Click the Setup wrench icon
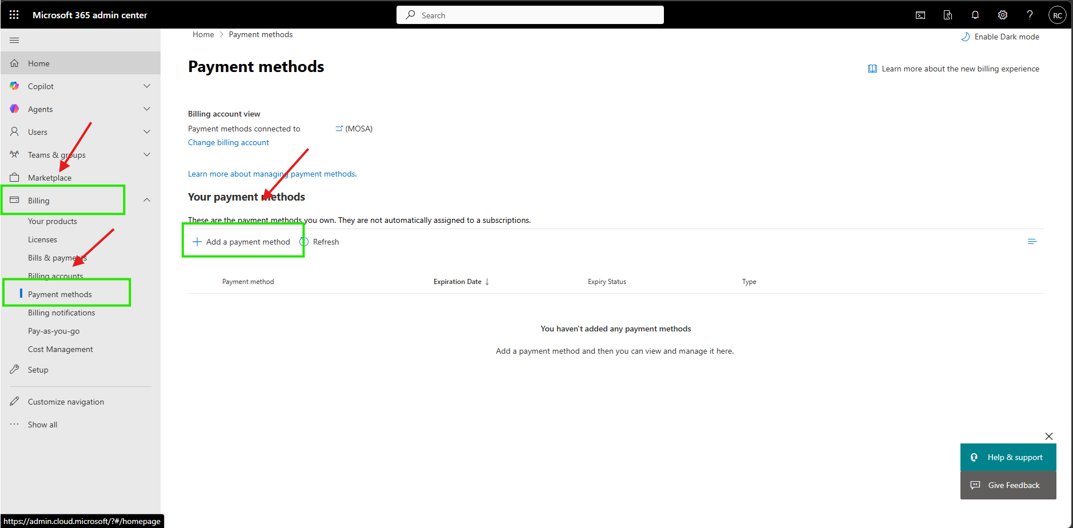The height and width of the screenshot is (528, 1073). (x=14, y=369)
